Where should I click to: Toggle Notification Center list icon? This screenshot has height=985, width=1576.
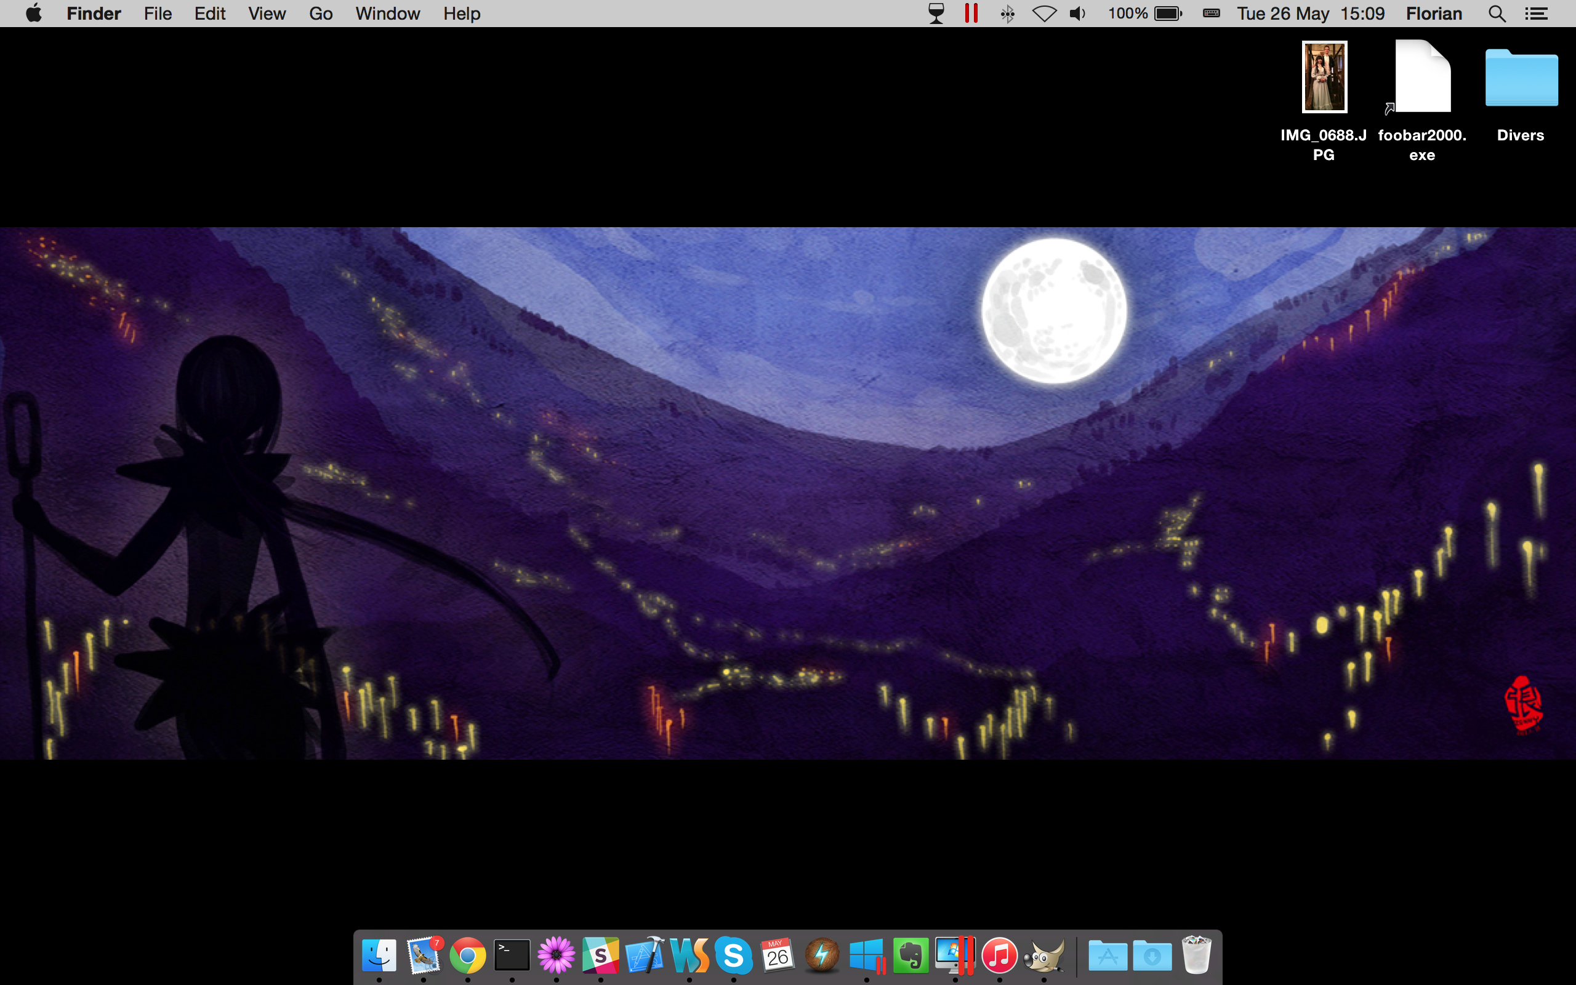(1536, 14)
